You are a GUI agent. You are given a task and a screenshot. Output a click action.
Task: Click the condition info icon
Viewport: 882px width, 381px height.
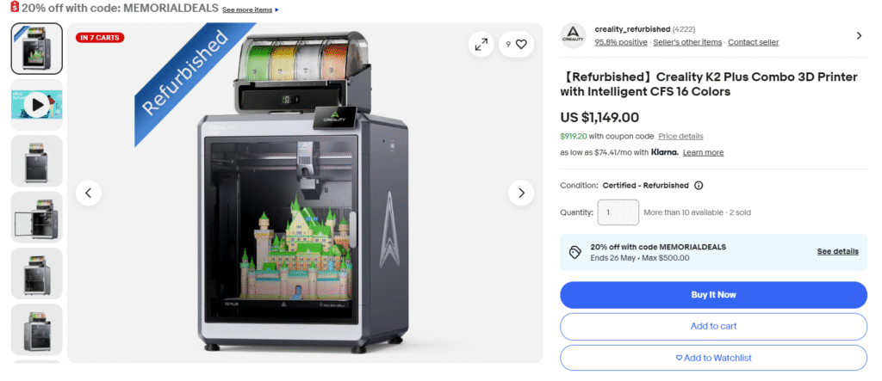pyautogui.click(x=699, y=186)
